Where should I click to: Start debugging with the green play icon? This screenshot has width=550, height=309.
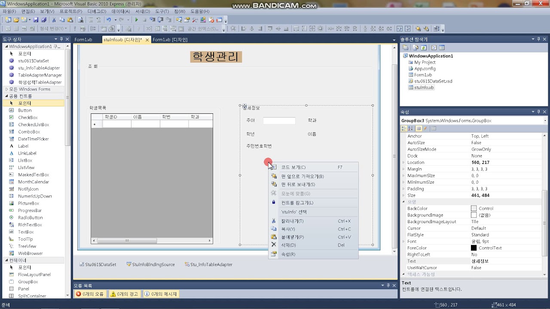point(137,20)
